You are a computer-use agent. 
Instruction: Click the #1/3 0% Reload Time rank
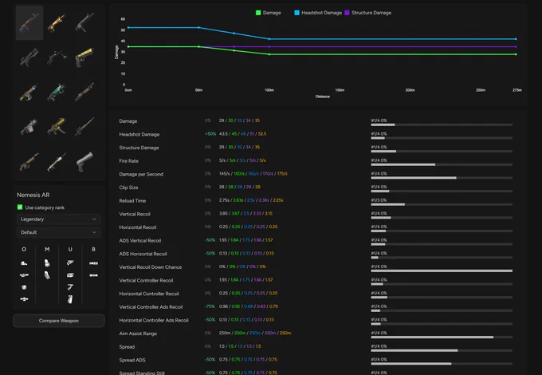(x=379, y=200)
